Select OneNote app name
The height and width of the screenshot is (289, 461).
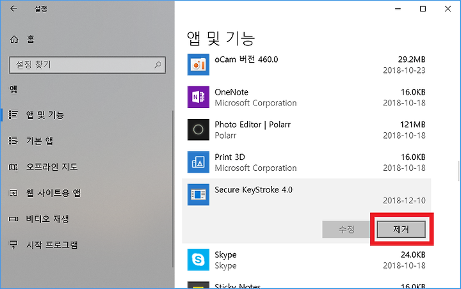pyautogui.click(x=231, y=92)
